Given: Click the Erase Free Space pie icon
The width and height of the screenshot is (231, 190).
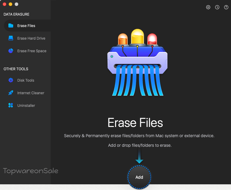Looking at the screenshot, I should 11,51.
